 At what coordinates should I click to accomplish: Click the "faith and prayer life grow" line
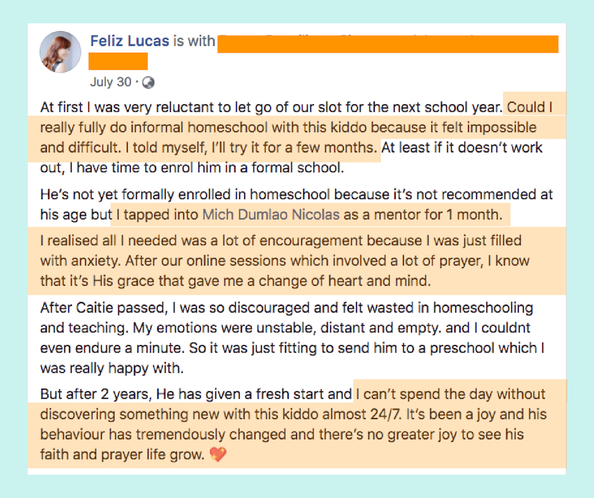coord(123,454)
